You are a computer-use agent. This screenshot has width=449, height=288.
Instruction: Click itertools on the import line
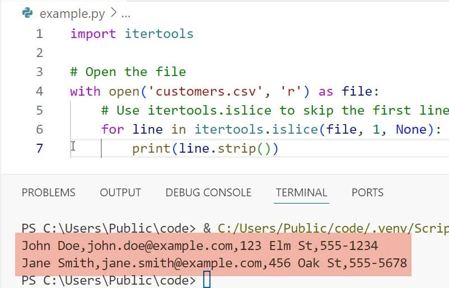[x=158, y=34]
